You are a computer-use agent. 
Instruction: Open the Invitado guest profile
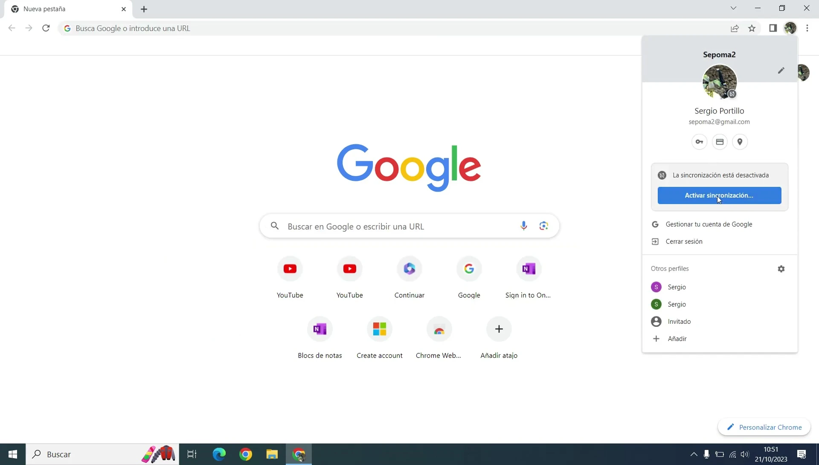[x=720, y=322]
